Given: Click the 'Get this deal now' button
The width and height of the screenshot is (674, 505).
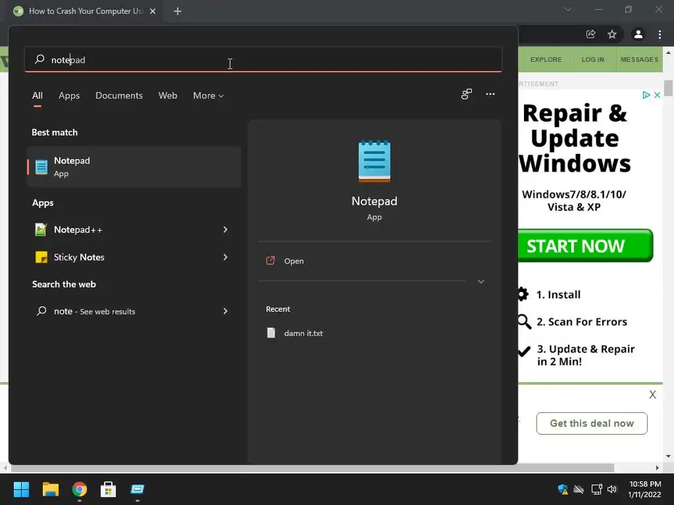Looking at the screenshot, I should click(x=592, y=423).
